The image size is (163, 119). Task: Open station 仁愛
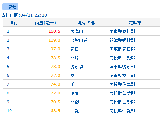tap(74, 111)
